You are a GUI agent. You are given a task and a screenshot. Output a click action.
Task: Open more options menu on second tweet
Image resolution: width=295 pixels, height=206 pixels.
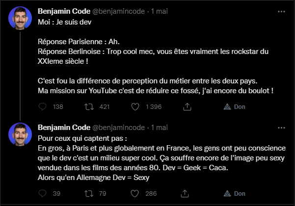(281, 128)
